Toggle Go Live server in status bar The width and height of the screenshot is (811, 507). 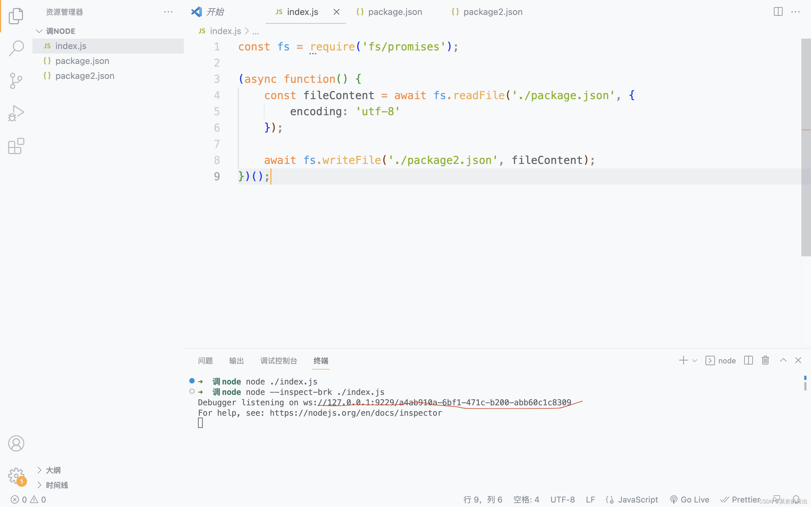coord(690,500)
